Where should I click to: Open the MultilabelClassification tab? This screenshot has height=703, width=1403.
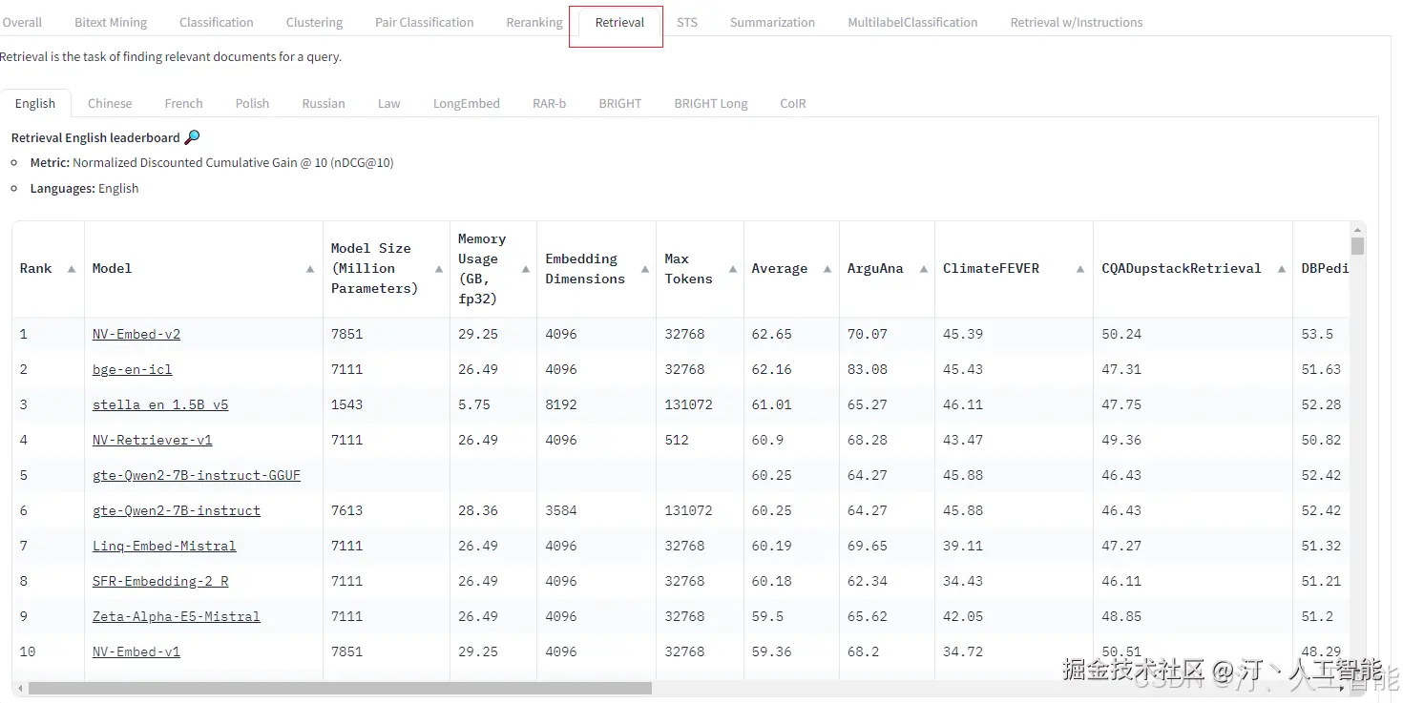point(912,22)
